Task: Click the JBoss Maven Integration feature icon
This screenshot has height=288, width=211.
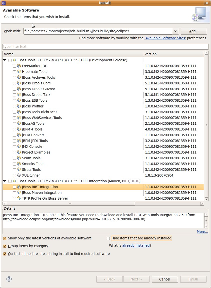Action: pos(19,192)
